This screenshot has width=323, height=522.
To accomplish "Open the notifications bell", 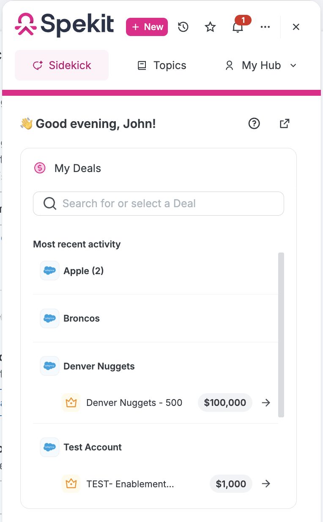I will point(238,28).
